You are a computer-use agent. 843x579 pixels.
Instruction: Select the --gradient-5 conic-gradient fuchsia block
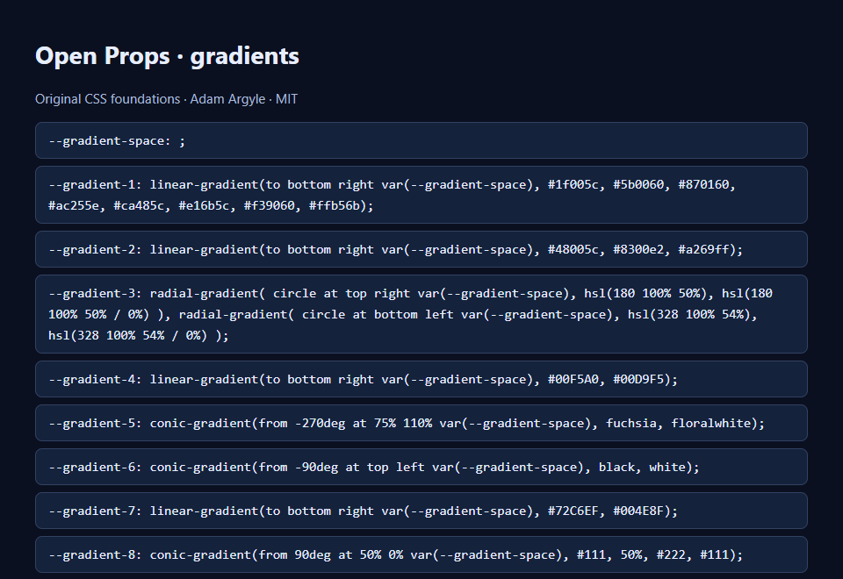coord(421,423)
